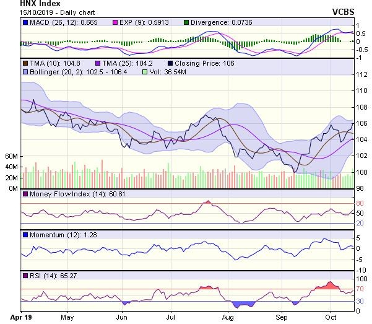The image size is (372, 324).
Task: Click the Closing Price legend square
Action: [170, 63]
